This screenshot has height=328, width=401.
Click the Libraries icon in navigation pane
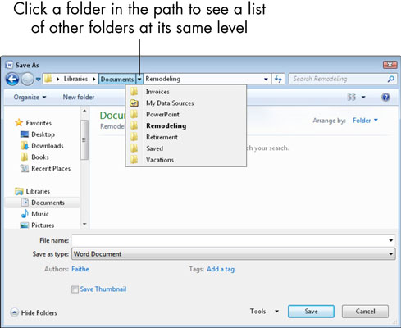coord(19,191)
